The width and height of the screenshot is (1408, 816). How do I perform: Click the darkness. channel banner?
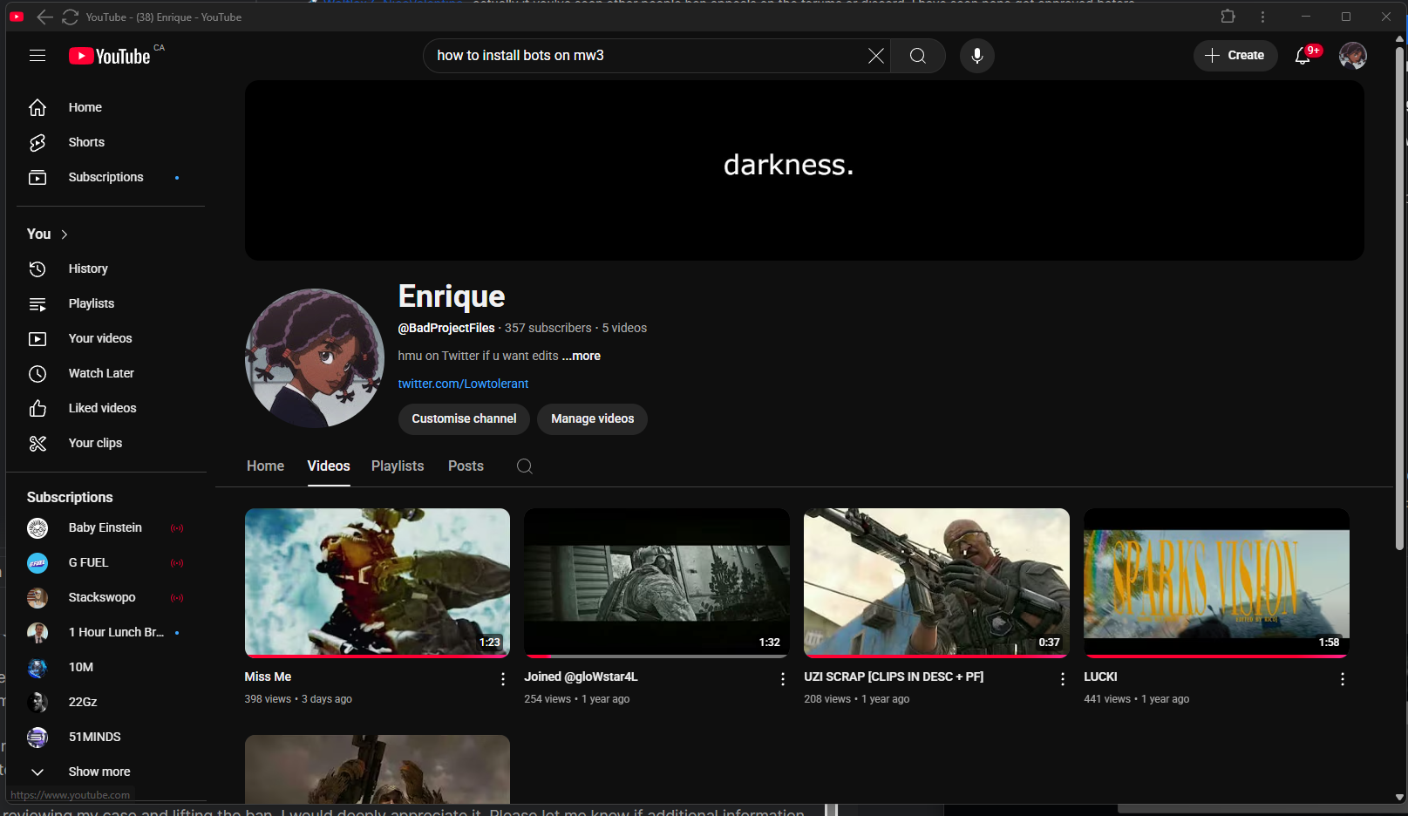point(804,171)
